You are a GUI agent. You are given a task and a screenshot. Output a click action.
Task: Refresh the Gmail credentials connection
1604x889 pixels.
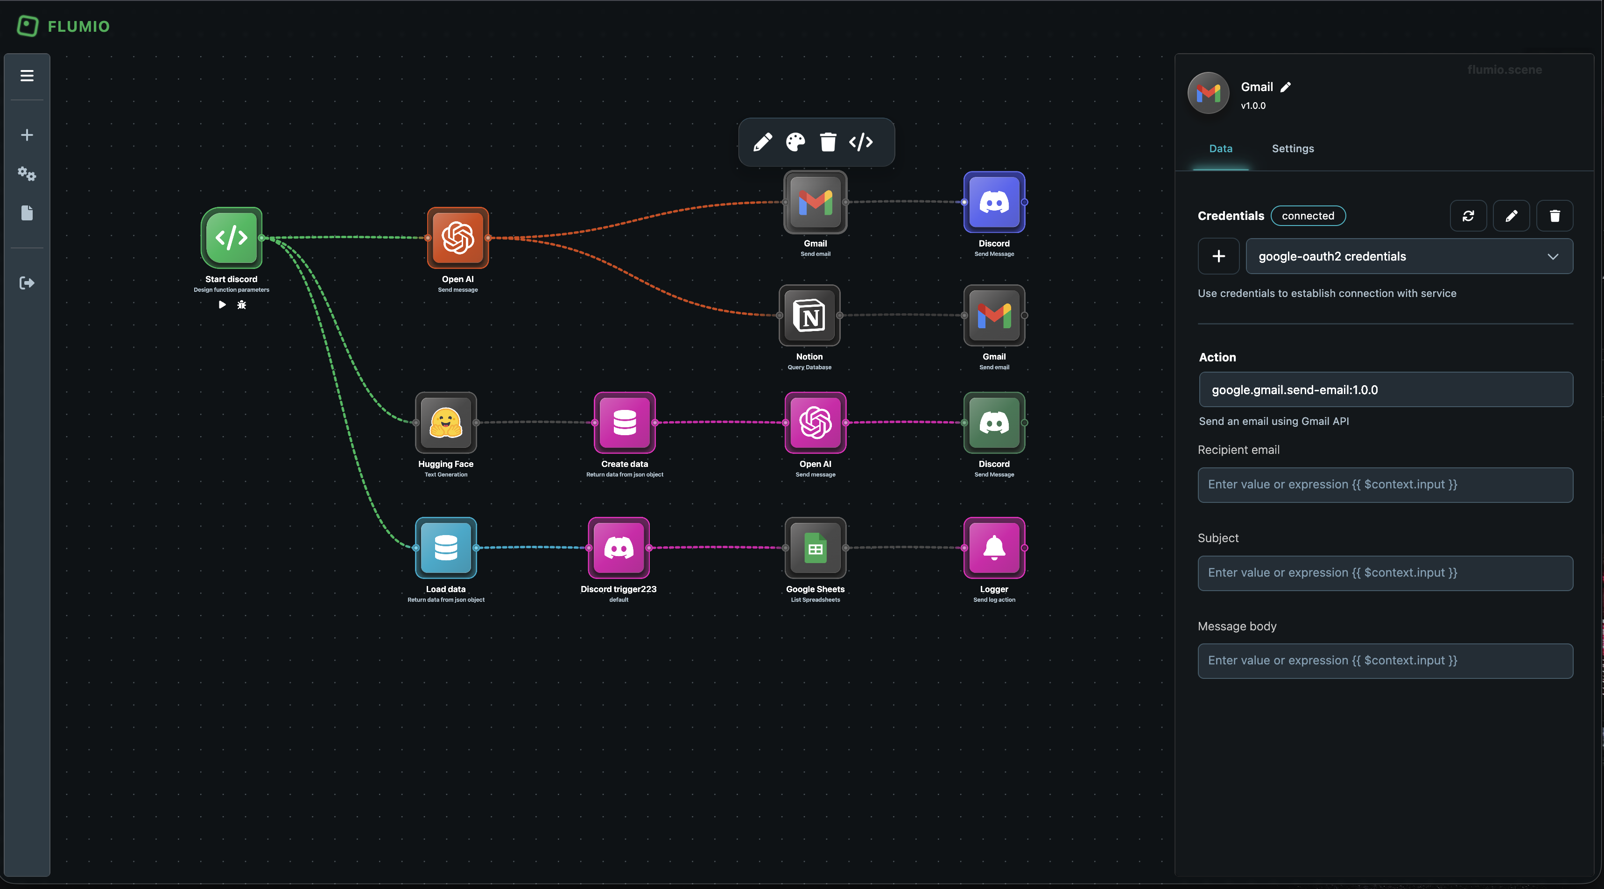[1469, 216]
